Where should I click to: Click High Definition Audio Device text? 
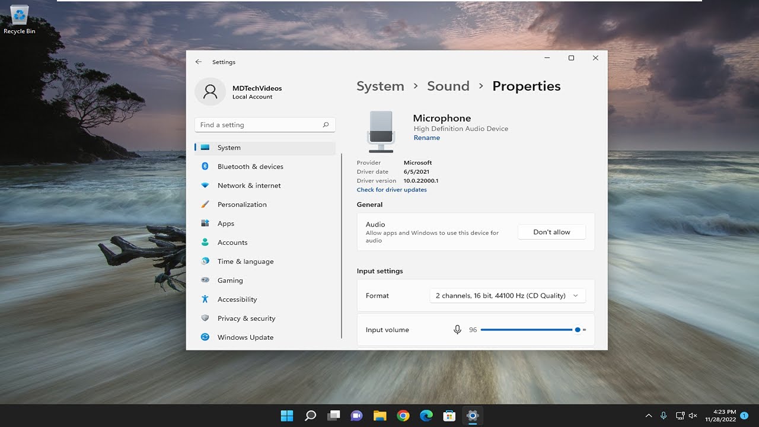pyautogui.click(x=461, y=129)
